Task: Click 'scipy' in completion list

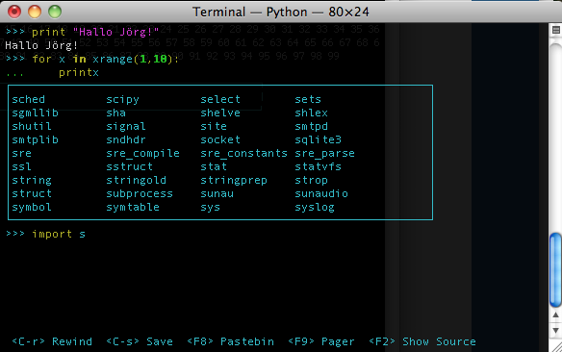Action: pos(122,100)
